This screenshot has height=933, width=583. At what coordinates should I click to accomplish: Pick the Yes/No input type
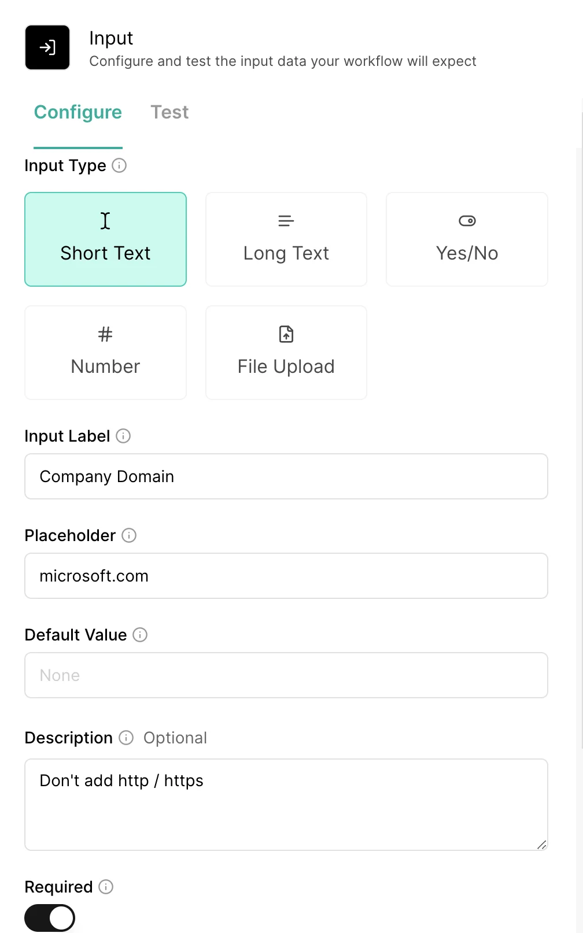pos(467,239)
